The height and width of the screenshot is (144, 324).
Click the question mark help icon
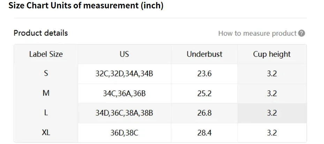pos(302,34)
